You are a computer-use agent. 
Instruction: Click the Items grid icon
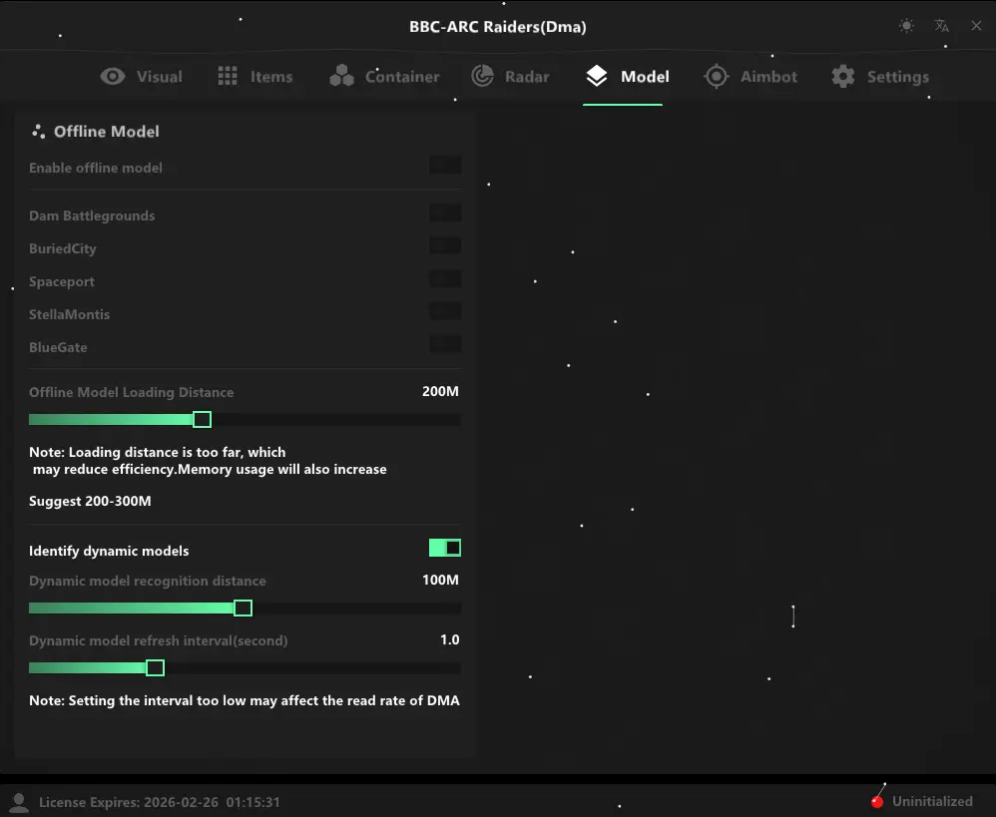[228, 76]
